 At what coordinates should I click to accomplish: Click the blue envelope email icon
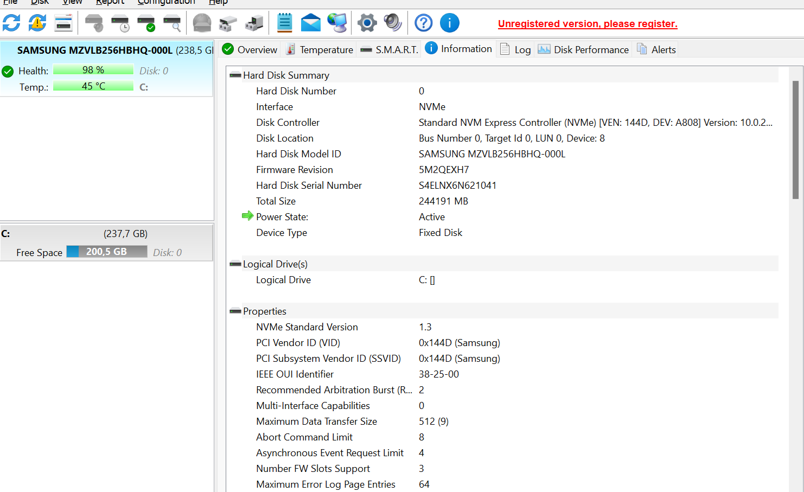click(311, 23)
